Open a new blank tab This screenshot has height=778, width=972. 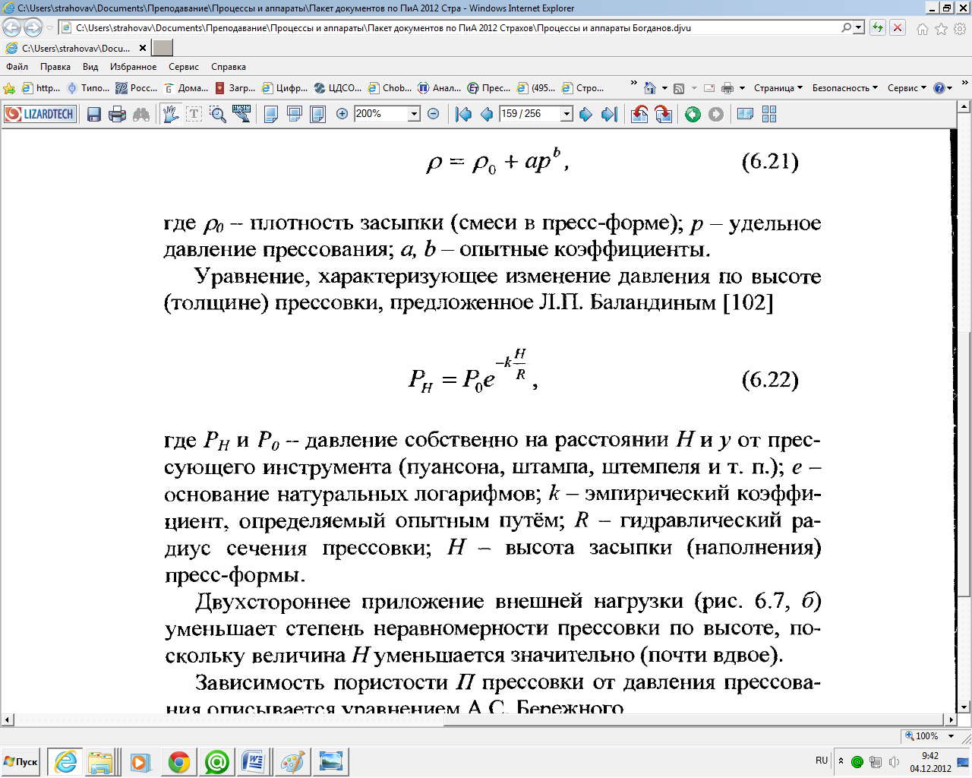[162, 48]
